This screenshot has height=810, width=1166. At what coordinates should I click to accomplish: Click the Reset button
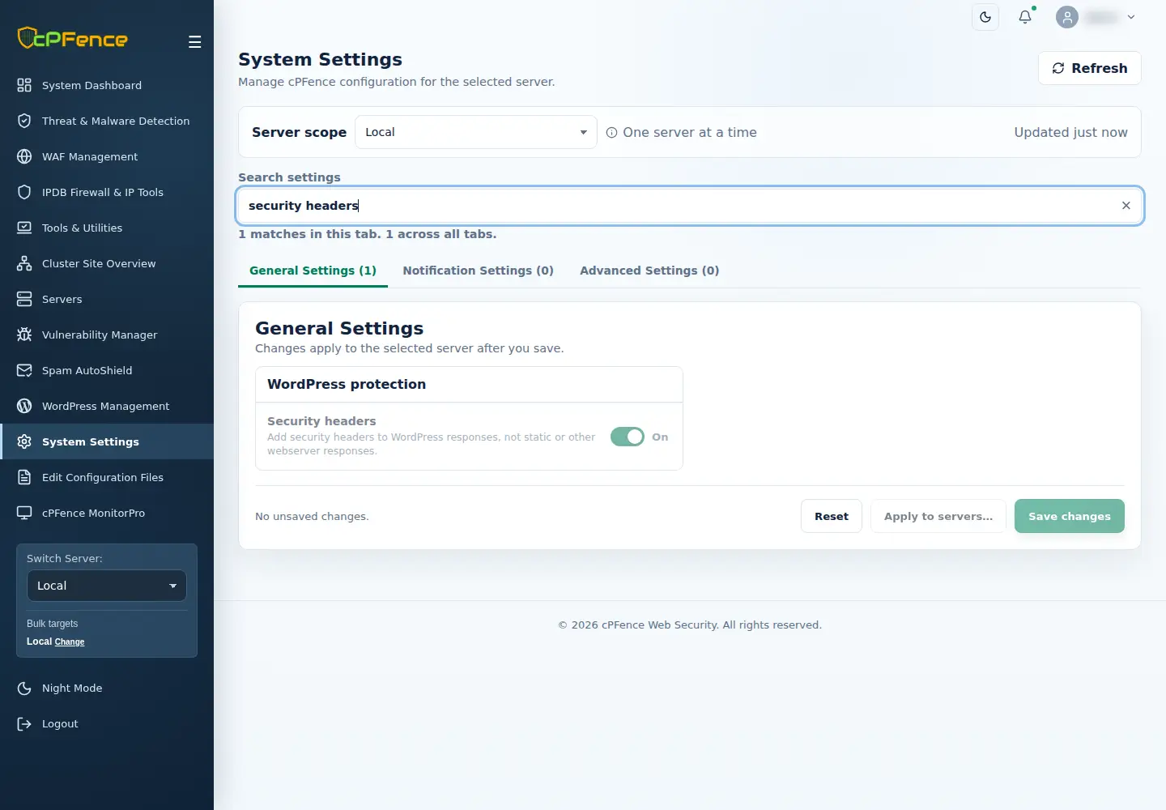pyautogui.click(x=832, y=516)
